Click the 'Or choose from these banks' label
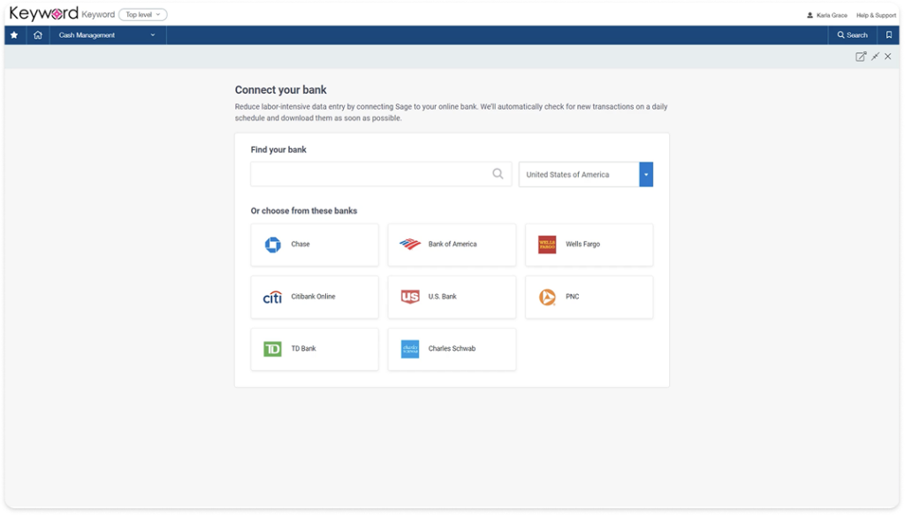This screenshot has height=515, width=905. click(304, 211)
